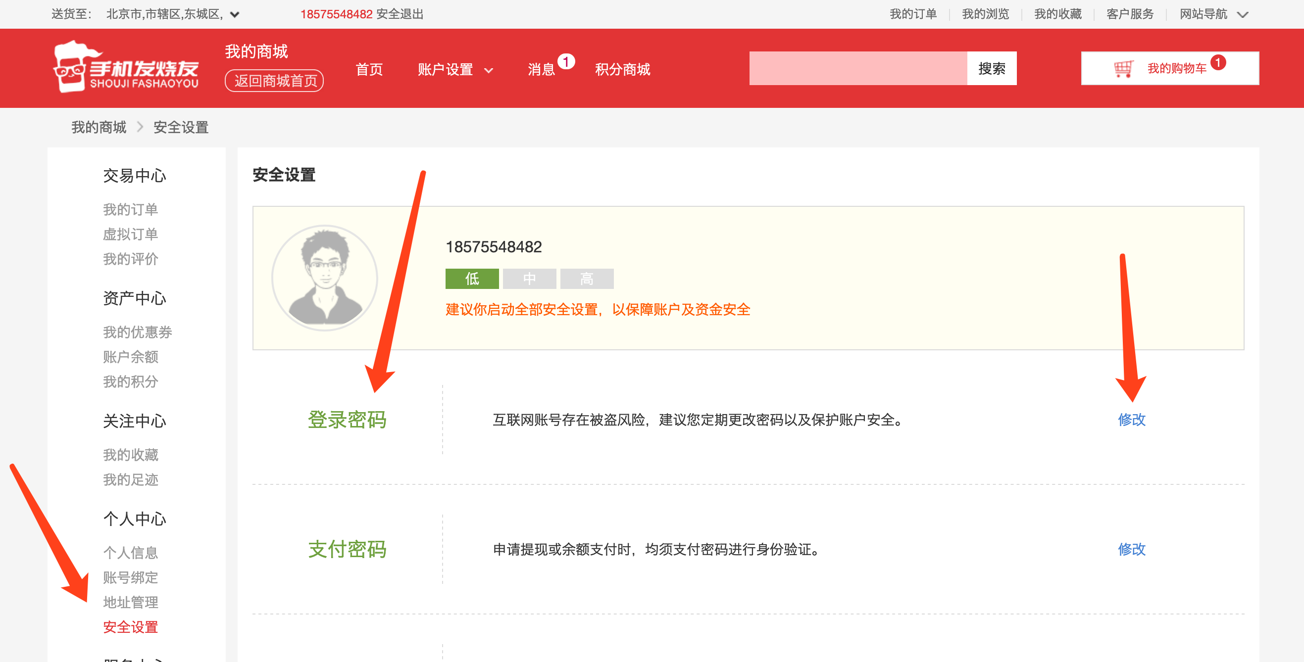The image size is (1304, 662).
Task: Click phone number 18575548482 in top bar
Action: [x=336, y=14]
